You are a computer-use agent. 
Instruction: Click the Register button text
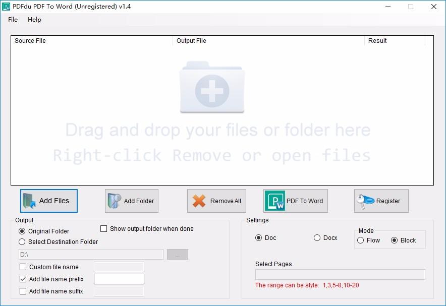(x=388, y=201)
